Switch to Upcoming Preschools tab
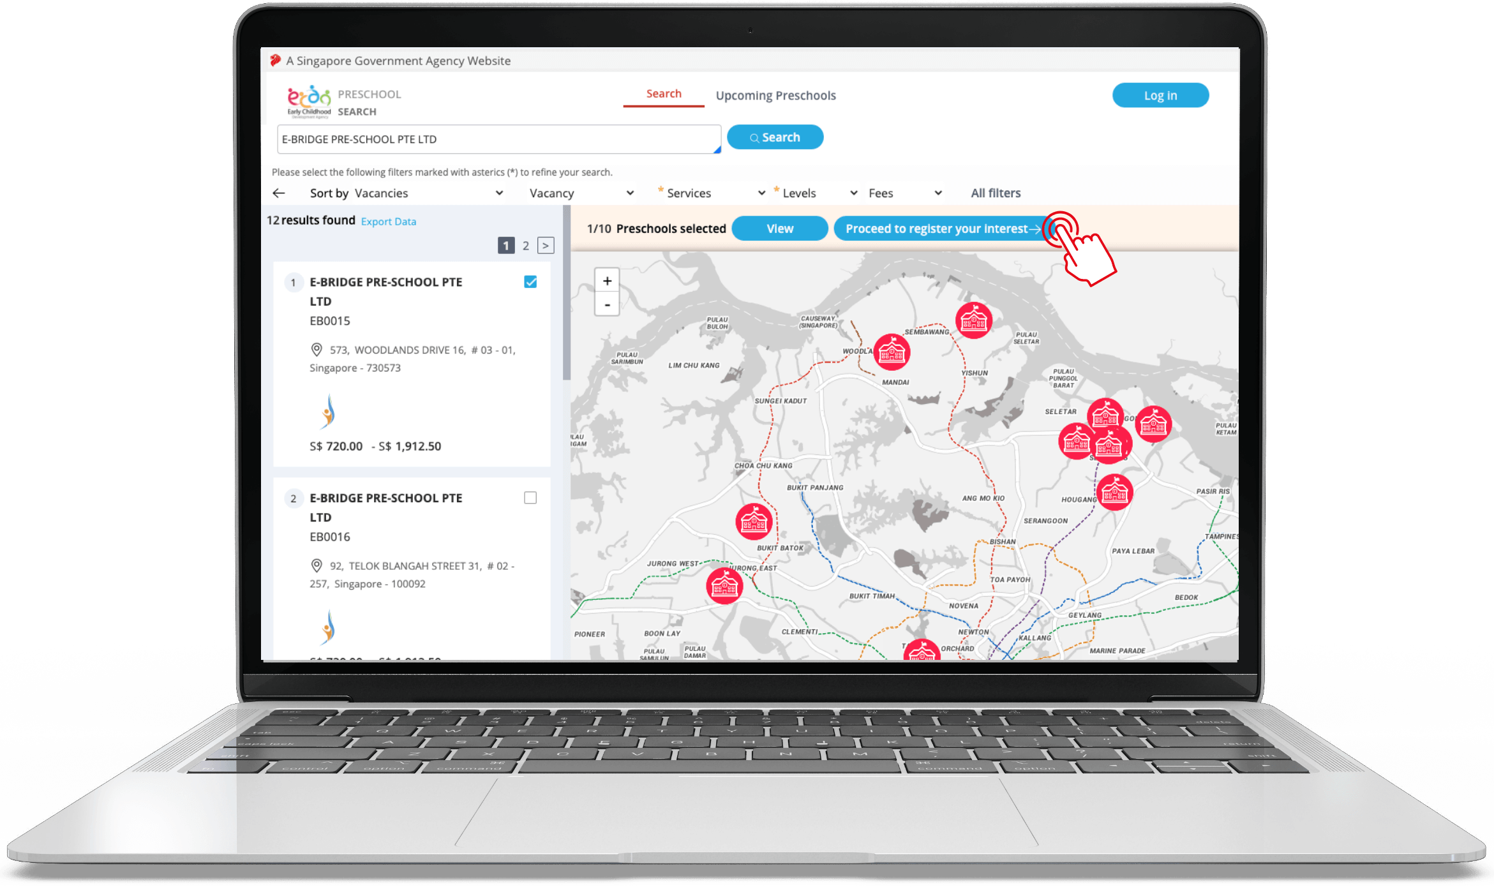 tap(775, 95)
